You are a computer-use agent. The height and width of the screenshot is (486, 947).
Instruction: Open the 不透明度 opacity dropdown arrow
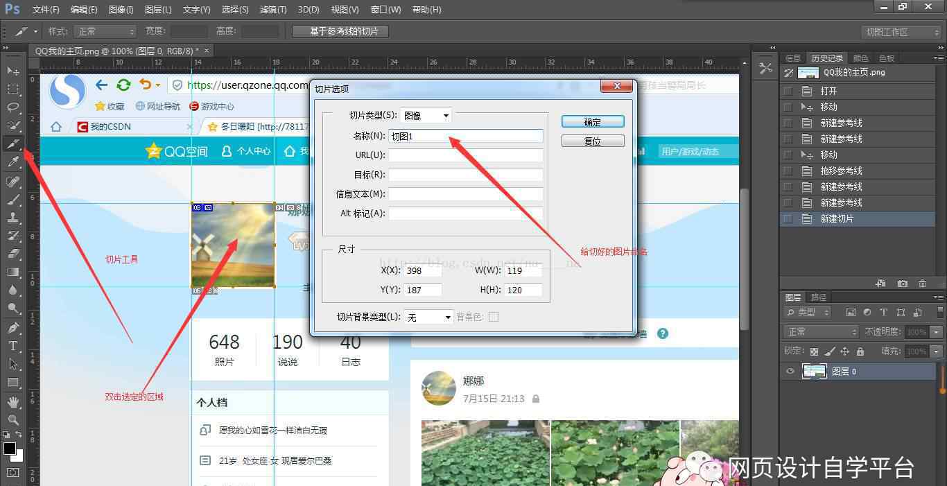pyautogui.click(x=937, y=332)
